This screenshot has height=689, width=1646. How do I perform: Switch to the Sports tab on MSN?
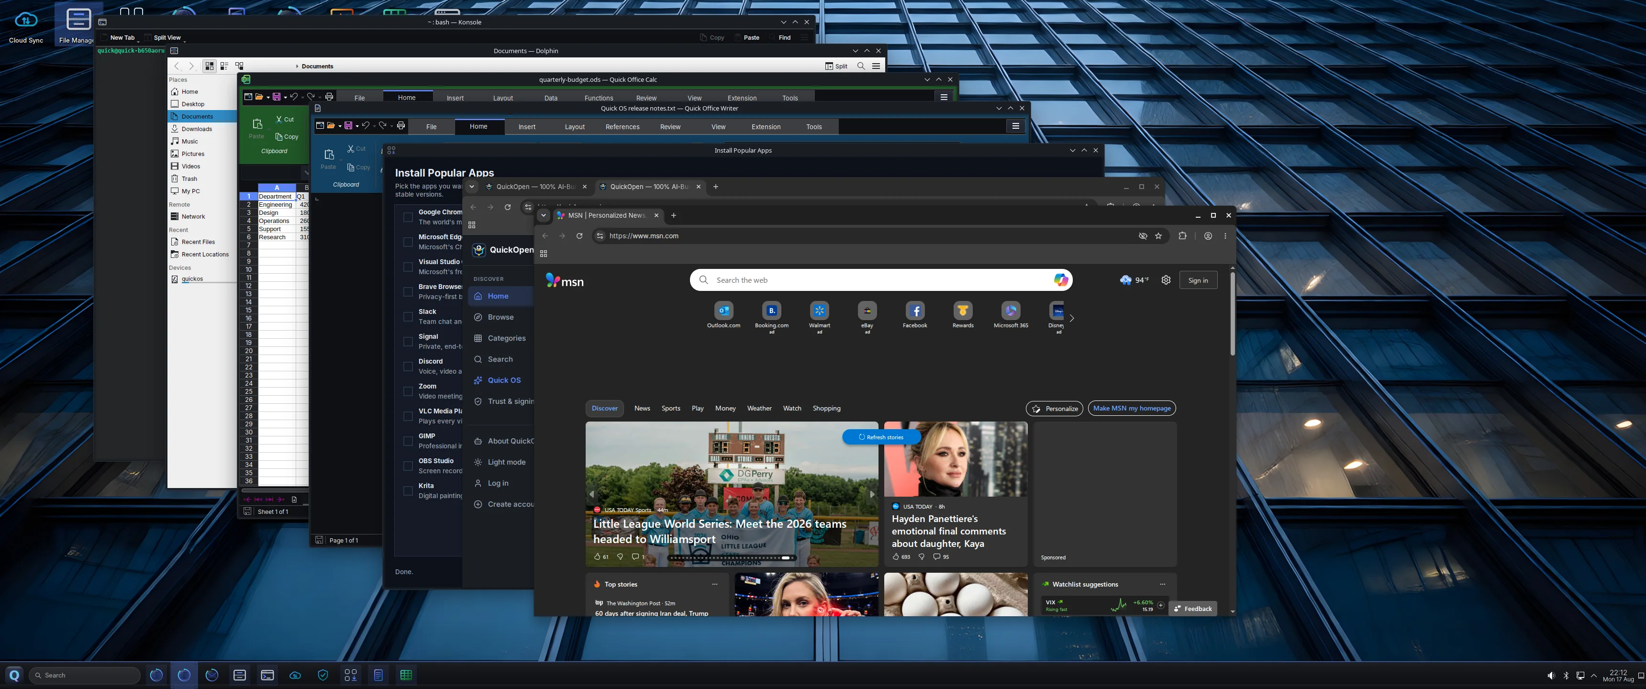point(670,409)
